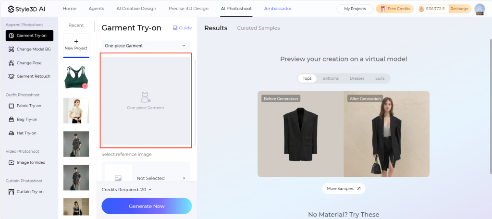This screenshot has width=492, height=219.
Task: Click the Generate Now button
Action: pos(147,206)
